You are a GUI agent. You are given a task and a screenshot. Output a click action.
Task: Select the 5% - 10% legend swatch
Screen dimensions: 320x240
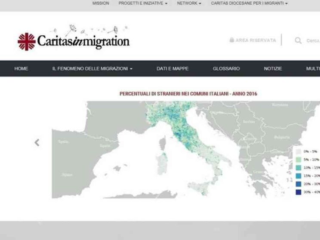point(298,160)
